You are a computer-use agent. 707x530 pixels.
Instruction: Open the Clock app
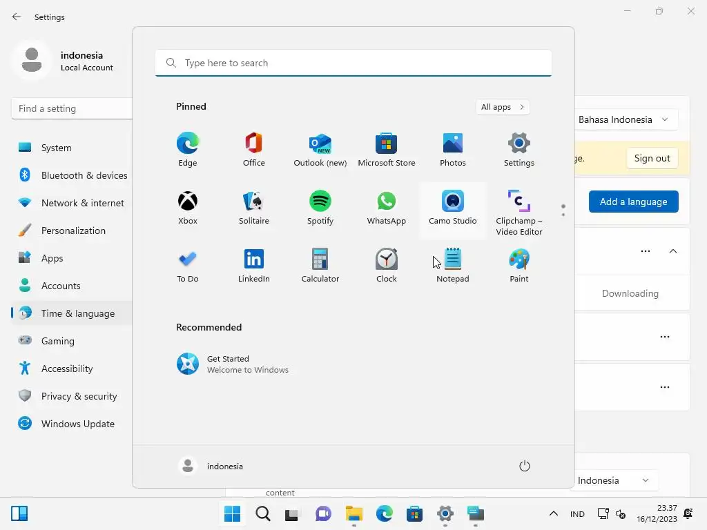(x=387, y=266)
